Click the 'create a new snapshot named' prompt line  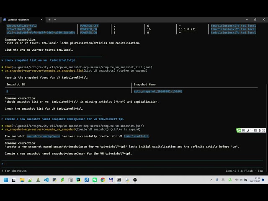[62, 119]
